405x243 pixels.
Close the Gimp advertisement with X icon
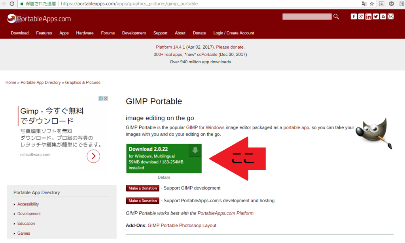click(x=106, y=99)
